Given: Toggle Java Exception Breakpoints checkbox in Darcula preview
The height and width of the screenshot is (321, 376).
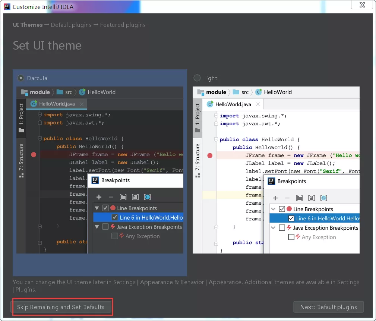Looking at the screenshot, I should pos(105,227).
